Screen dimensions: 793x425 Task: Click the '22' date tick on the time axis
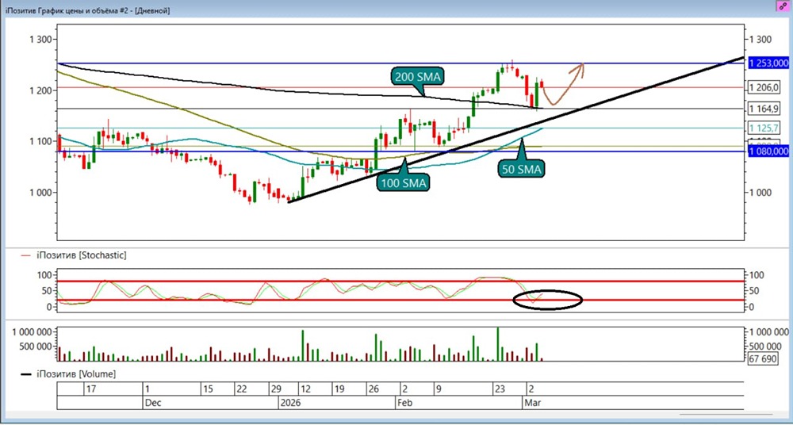coord(242,389)
